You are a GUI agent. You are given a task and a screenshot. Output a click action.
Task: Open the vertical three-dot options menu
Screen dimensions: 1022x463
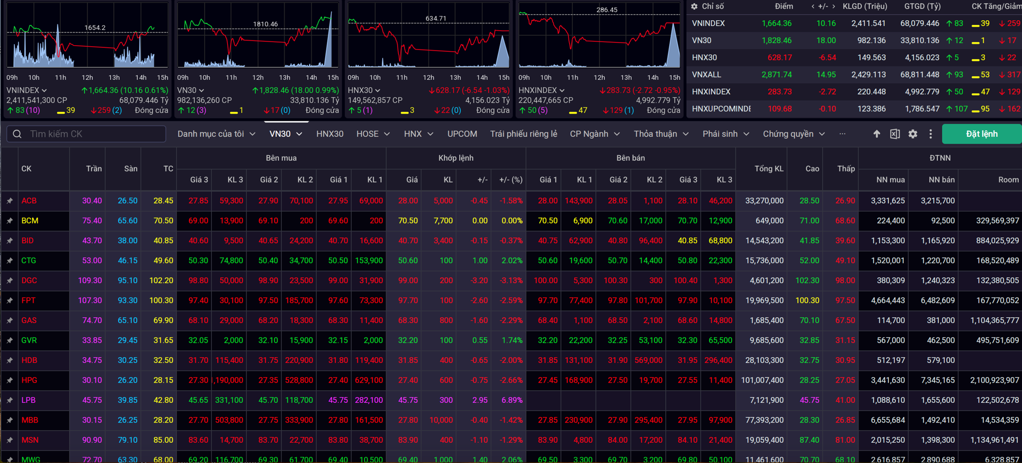coord(930,134)
